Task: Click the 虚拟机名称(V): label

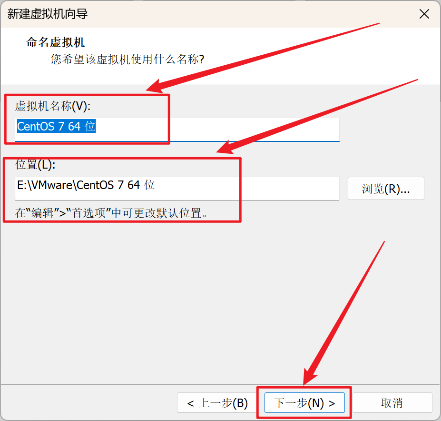Action: click(53, 106)
